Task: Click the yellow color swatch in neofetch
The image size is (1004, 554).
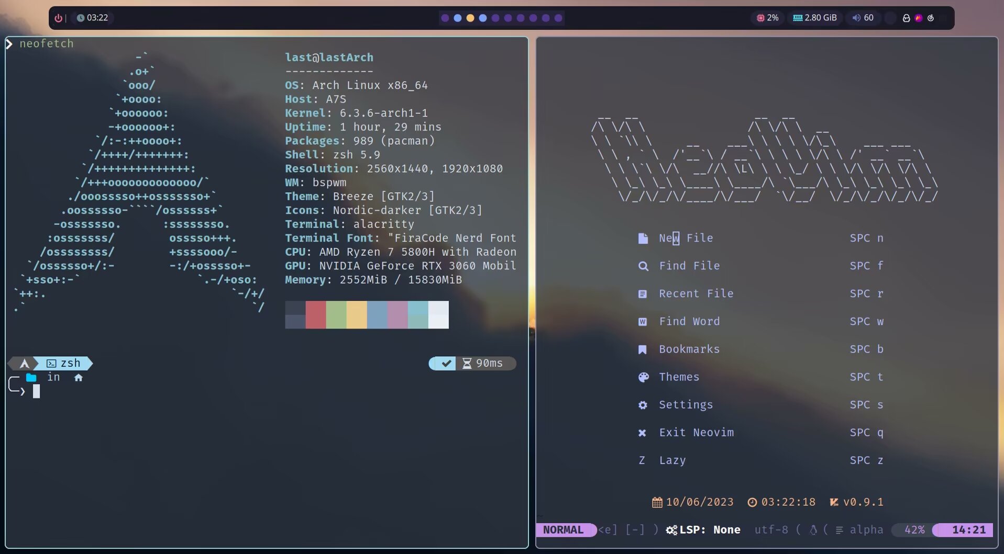Action: (357, 315)
